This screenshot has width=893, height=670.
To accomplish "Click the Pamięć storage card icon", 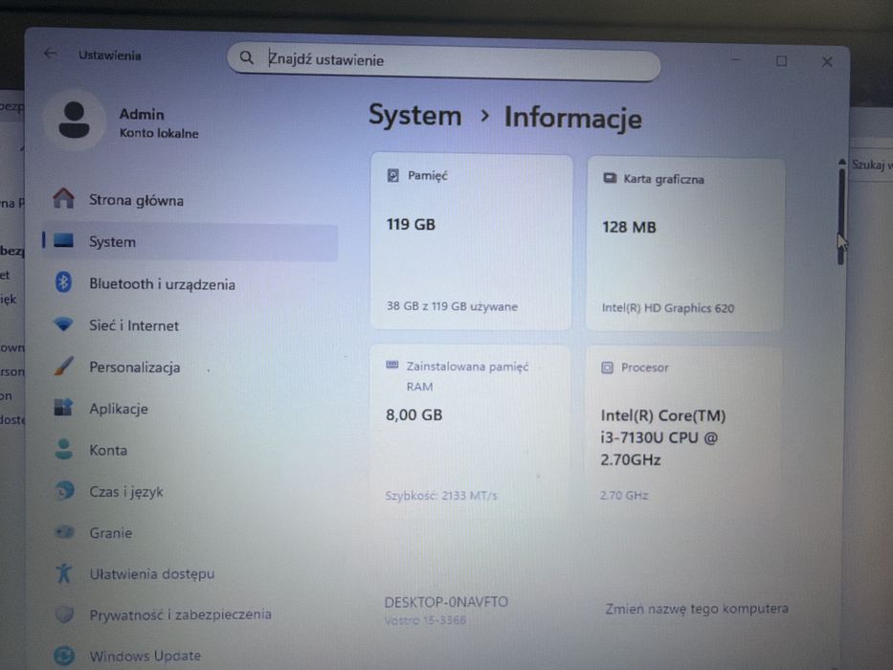I will (x=393, y=175).
